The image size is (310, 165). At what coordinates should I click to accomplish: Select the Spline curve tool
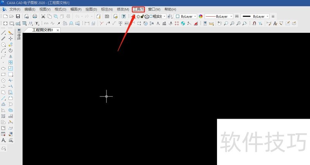click(3, 56)
